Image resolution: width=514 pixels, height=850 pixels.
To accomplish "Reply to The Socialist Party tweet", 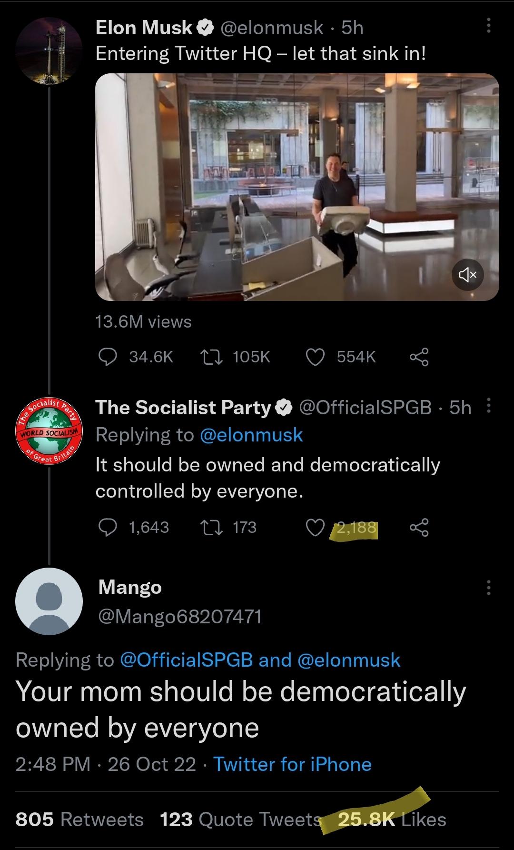I will 108,528.
